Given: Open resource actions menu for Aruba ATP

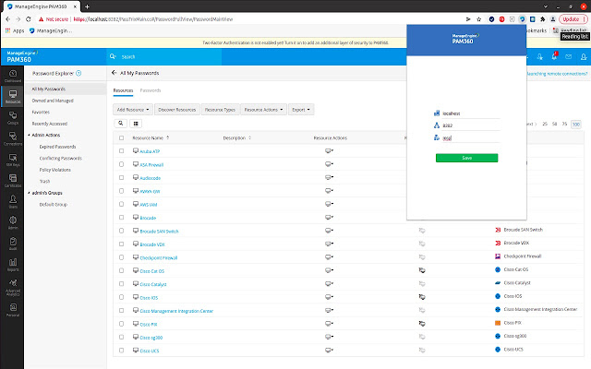Looking at the screenshot, I should click(329, 150).
